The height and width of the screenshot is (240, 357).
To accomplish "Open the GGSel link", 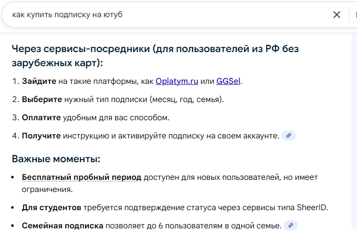I will pos(228,81).
